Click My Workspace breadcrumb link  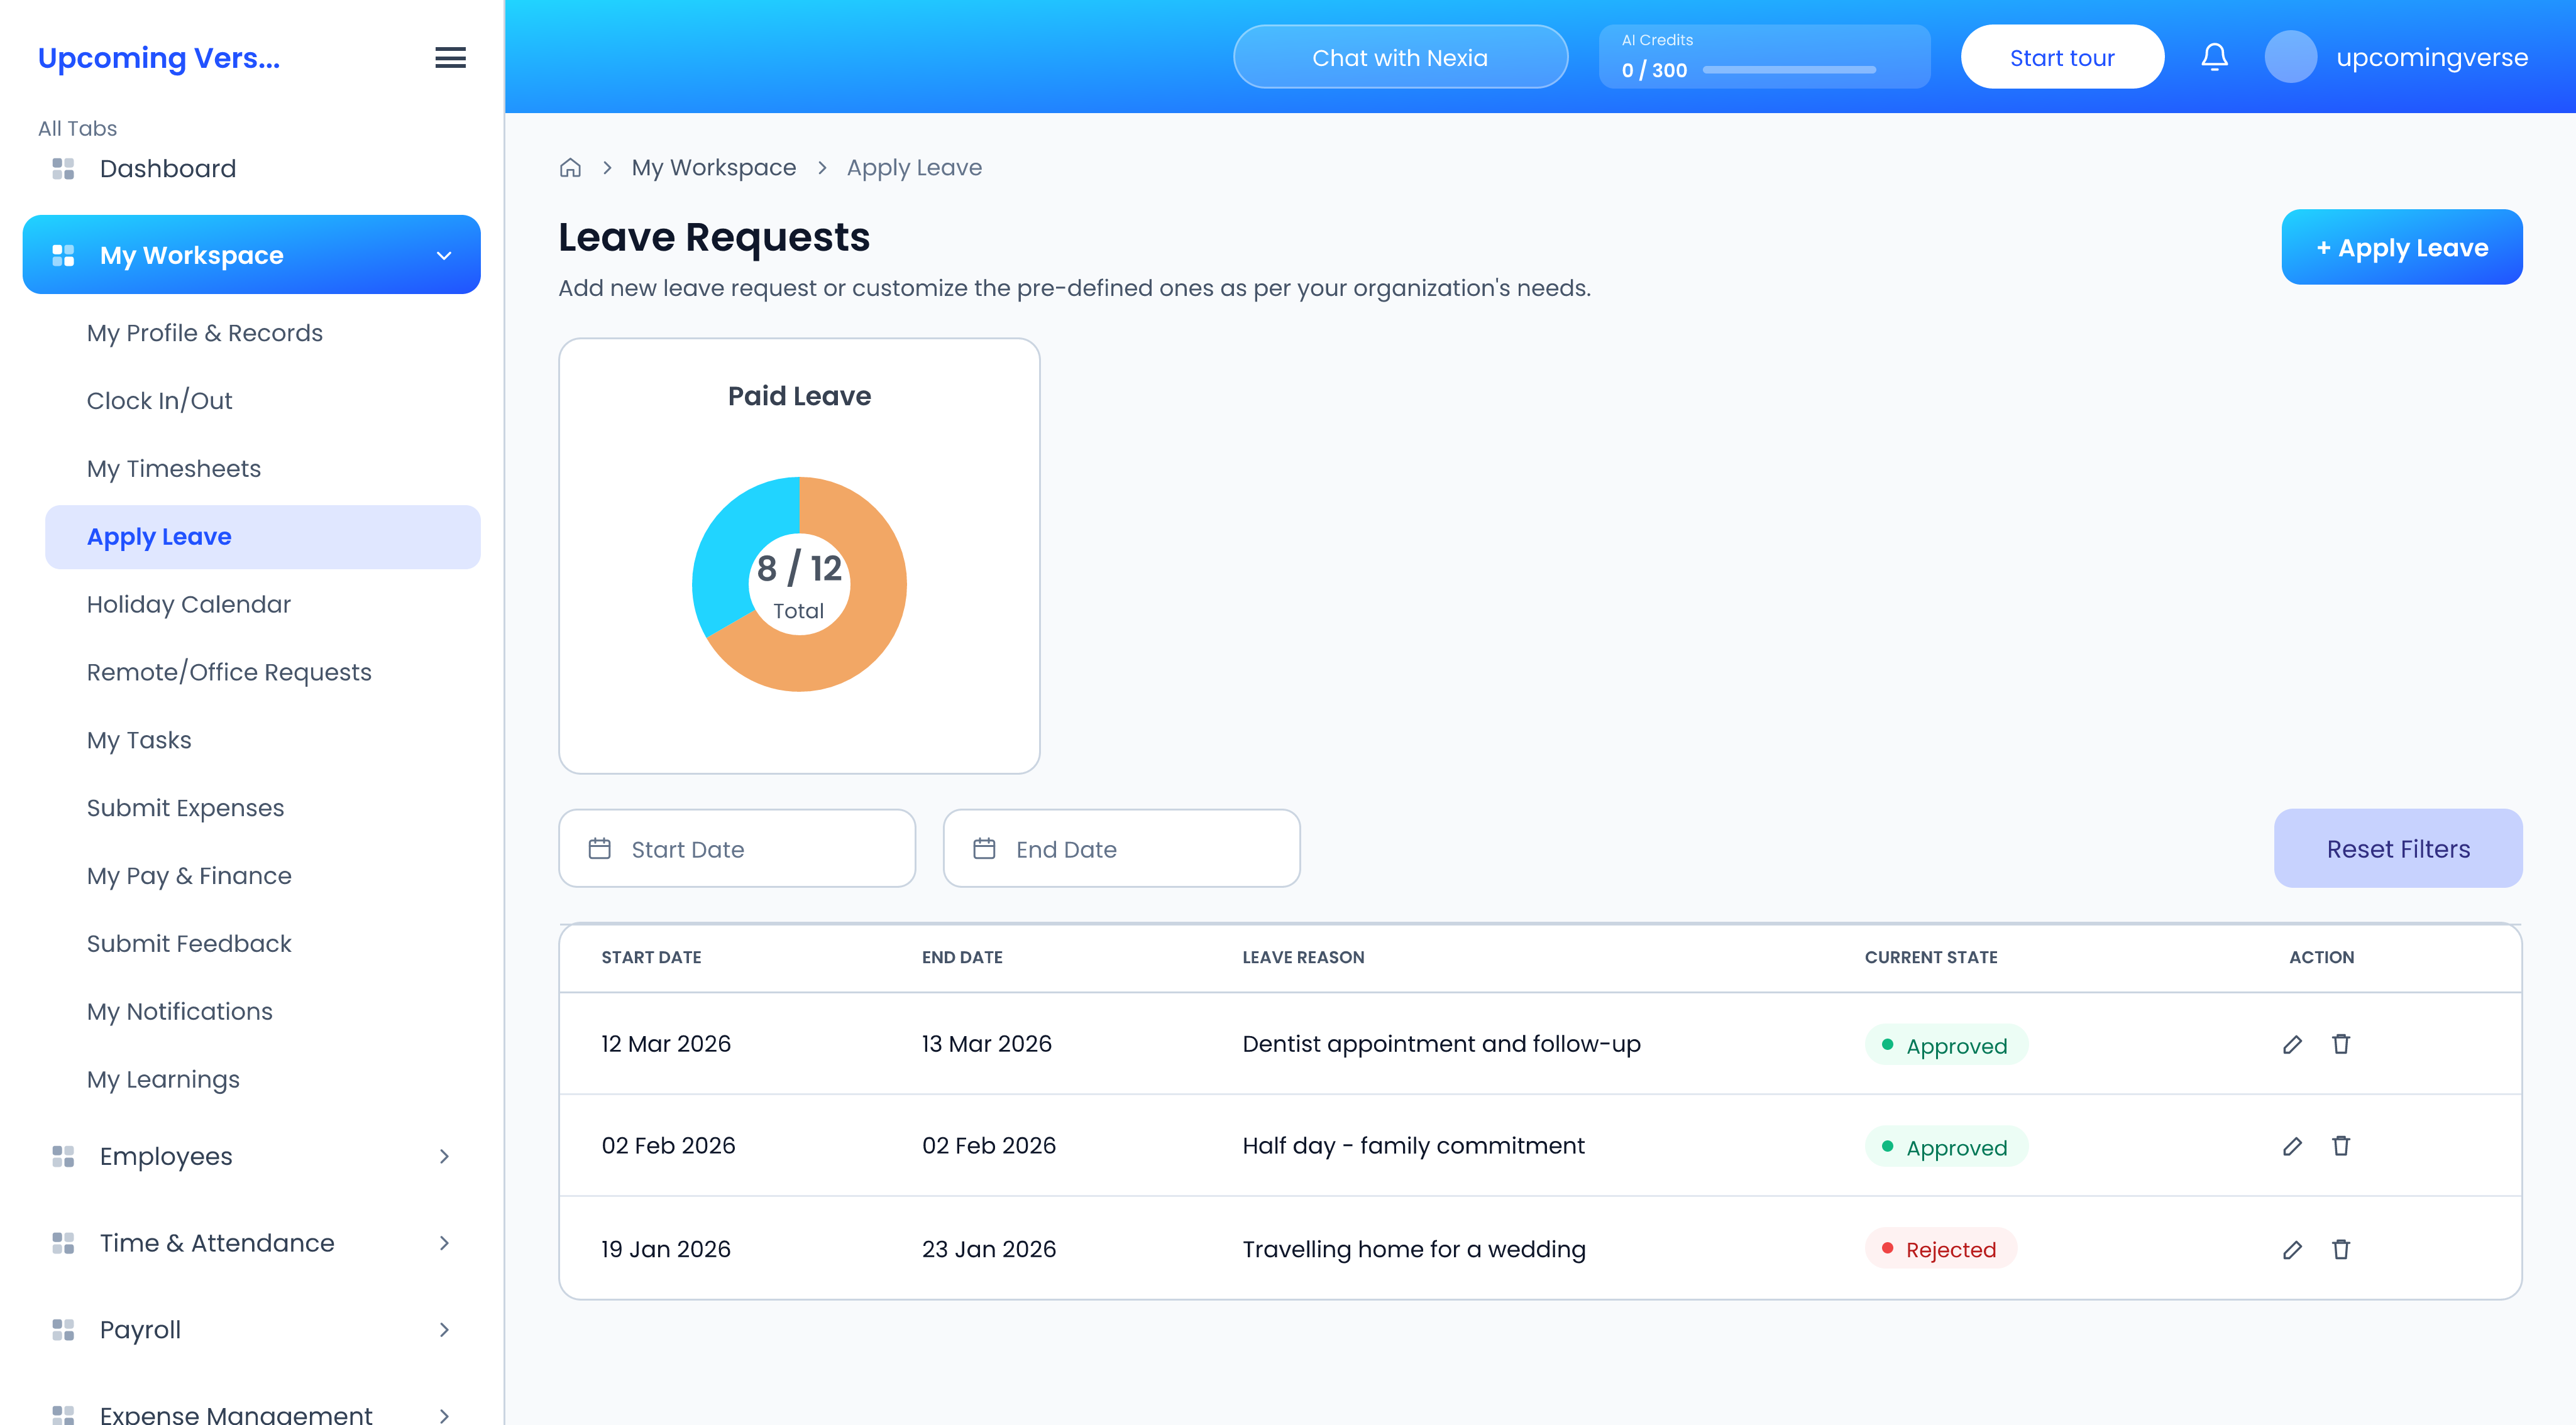point(713,168)
